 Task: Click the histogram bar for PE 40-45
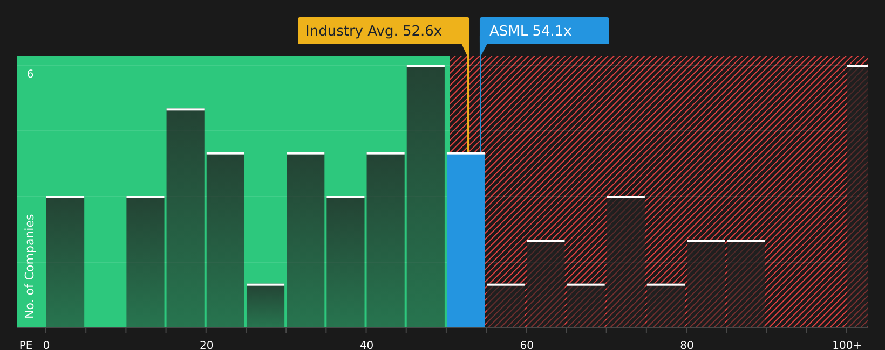[x=386, y=240]
